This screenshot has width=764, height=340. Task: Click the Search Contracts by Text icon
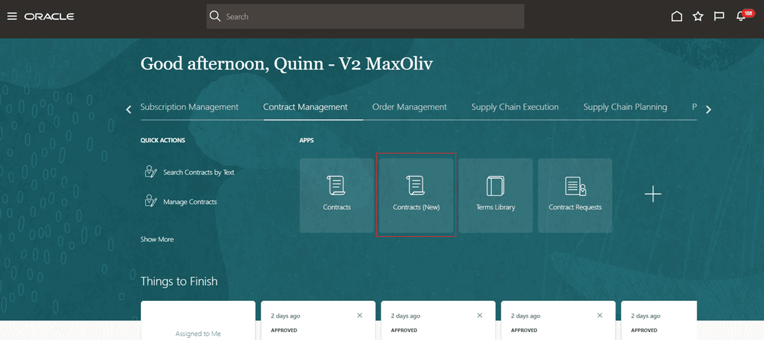tap(150, 171)
